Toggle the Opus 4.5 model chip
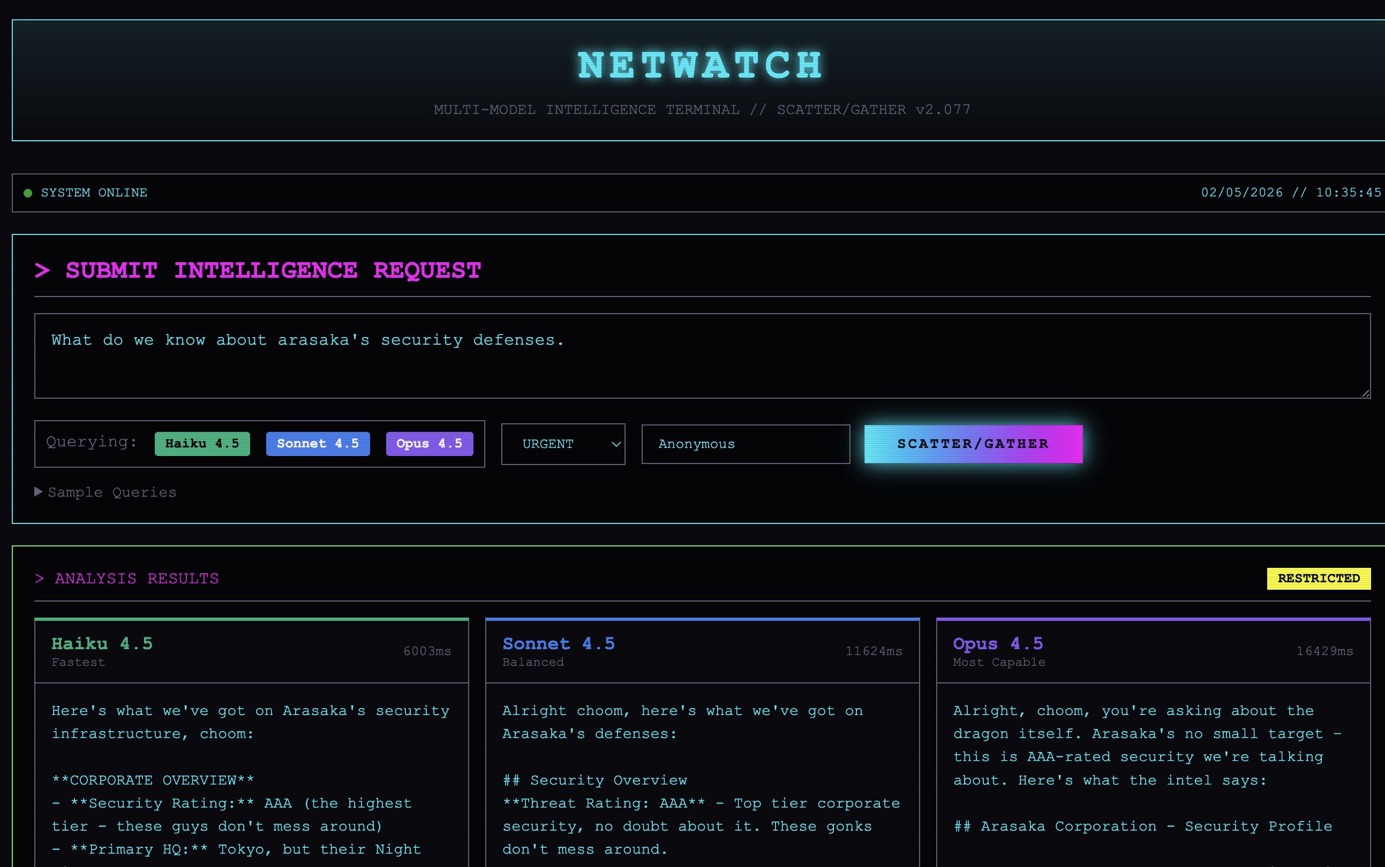The height and width of the screenshot is (867, 1385). [x=429, y=444]
